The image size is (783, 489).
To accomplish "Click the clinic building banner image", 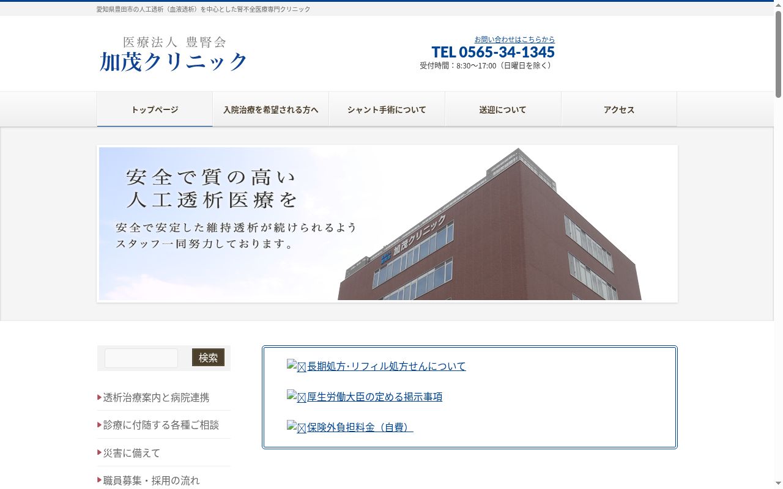I will point(387,224).
